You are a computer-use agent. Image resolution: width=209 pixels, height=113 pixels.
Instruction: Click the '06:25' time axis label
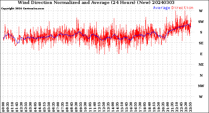tap(53, 107)
